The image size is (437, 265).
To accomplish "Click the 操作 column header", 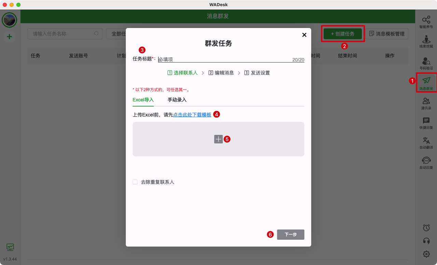I will click(x=390, y=56).
